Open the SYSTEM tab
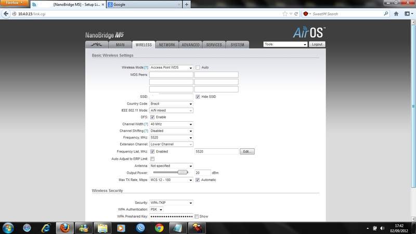The width and height of the screenshot is (416, 234). pos(237,45)
